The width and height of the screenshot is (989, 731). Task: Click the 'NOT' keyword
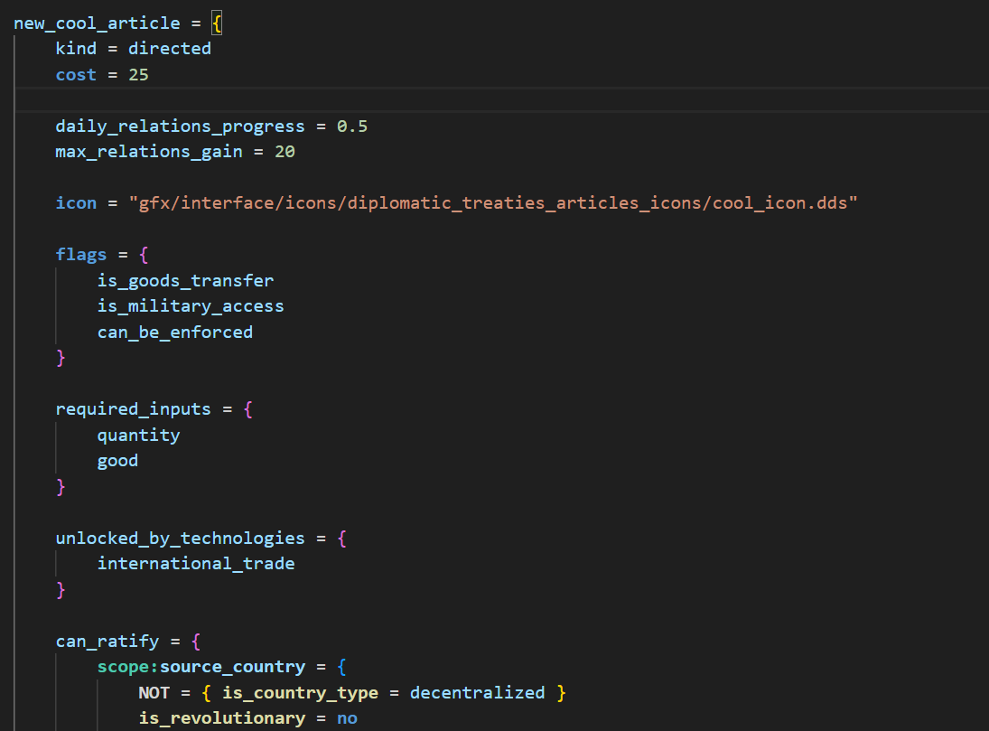point(154,693)
